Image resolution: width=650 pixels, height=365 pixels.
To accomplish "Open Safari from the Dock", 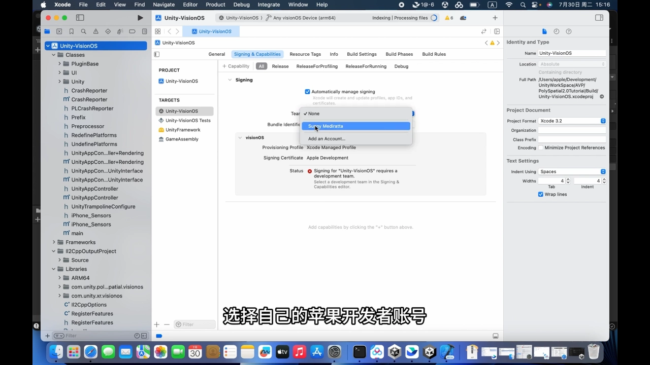I will [91, 352].
